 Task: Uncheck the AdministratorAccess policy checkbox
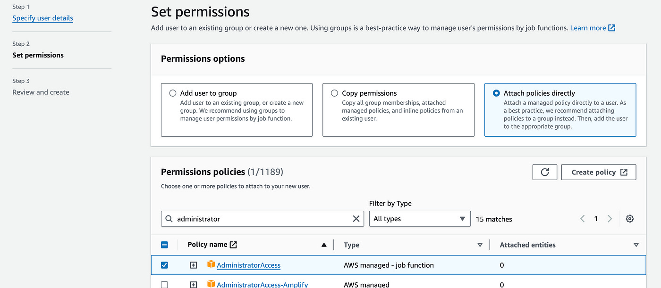tap(164, 265)
